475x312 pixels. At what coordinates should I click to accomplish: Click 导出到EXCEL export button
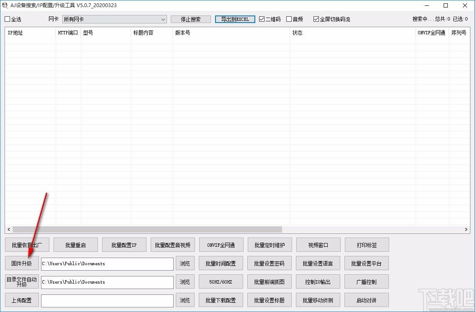coord(235,19)
